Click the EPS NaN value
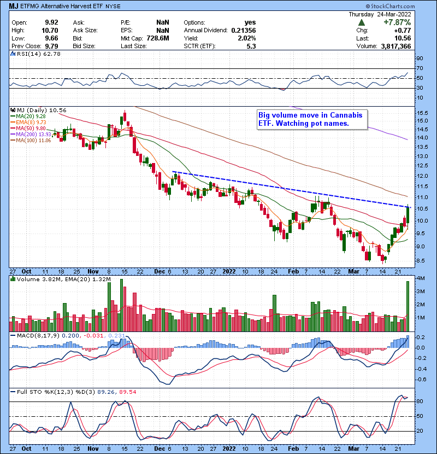 [163, 31]
